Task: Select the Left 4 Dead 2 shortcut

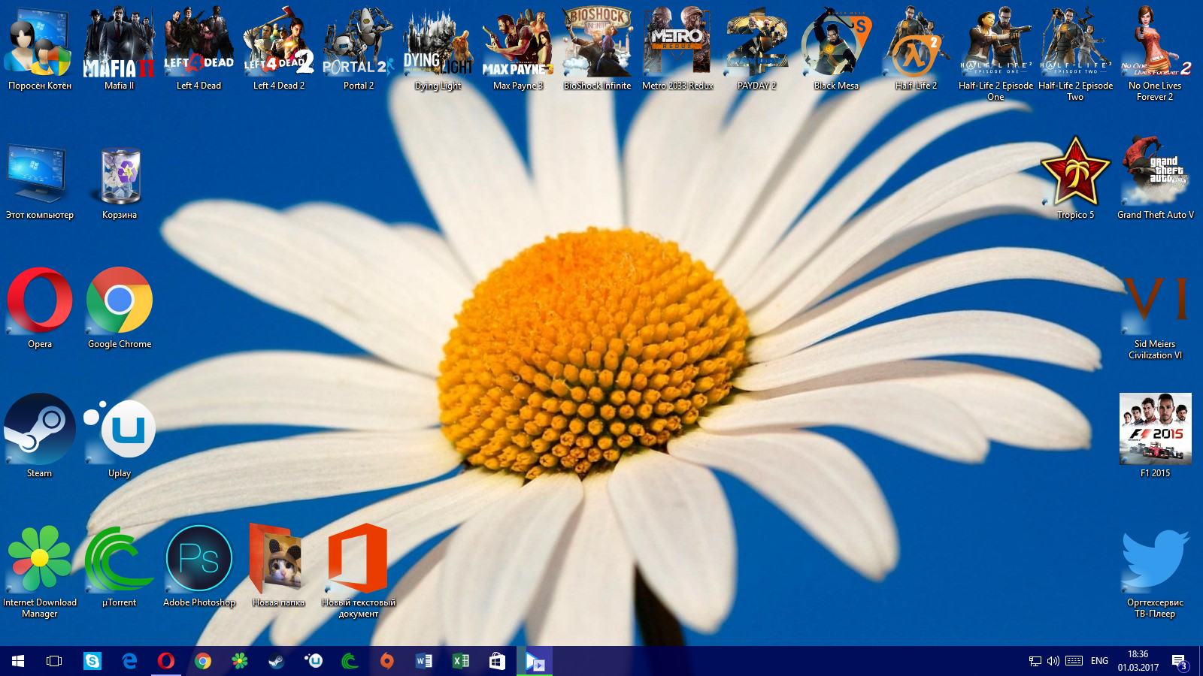Action: point(278,48)
